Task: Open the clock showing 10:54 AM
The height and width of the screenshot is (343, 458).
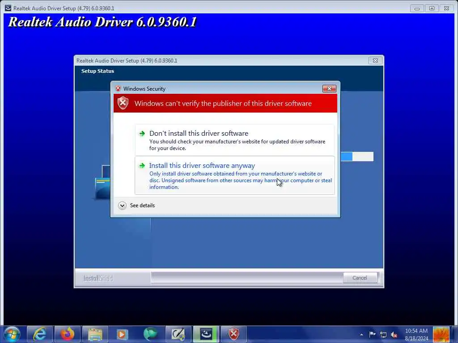Action: tap(416, 335)
